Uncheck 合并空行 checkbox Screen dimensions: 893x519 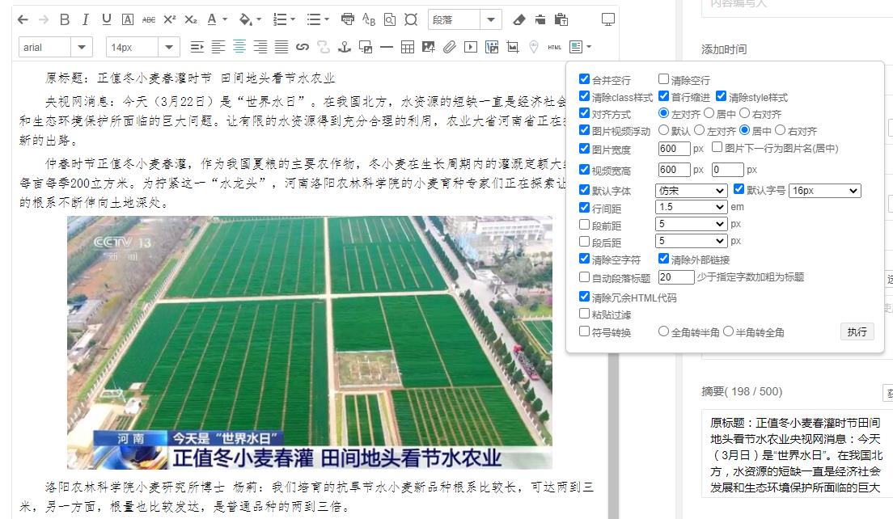[x=584, y=79]
